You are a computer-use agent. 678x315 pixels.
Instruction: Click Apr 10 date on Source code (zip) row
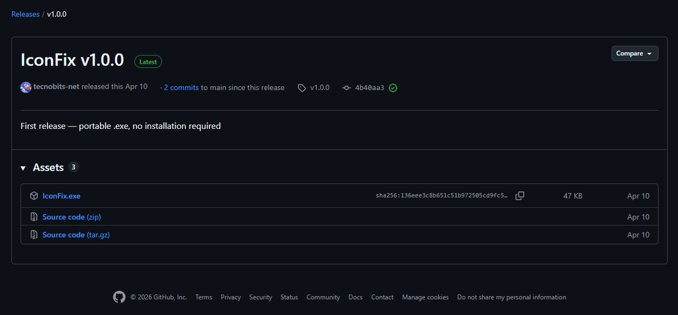tap(638, 217)
